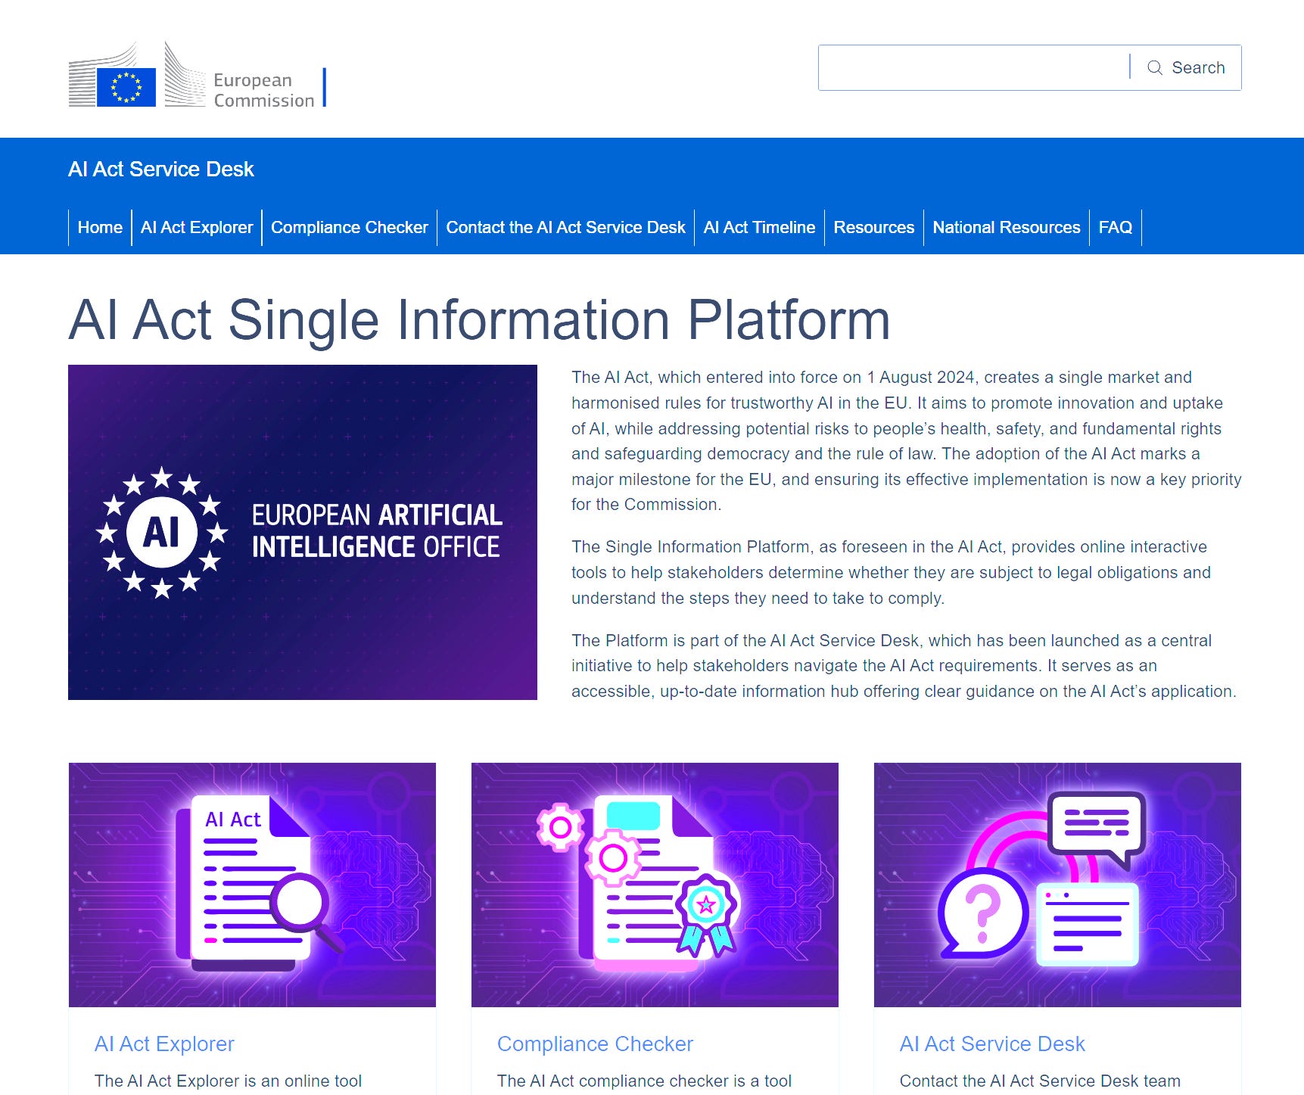Open the AI Act Timeline menu item
Screen dimensions: 1304x1095
tap(759, 228)
